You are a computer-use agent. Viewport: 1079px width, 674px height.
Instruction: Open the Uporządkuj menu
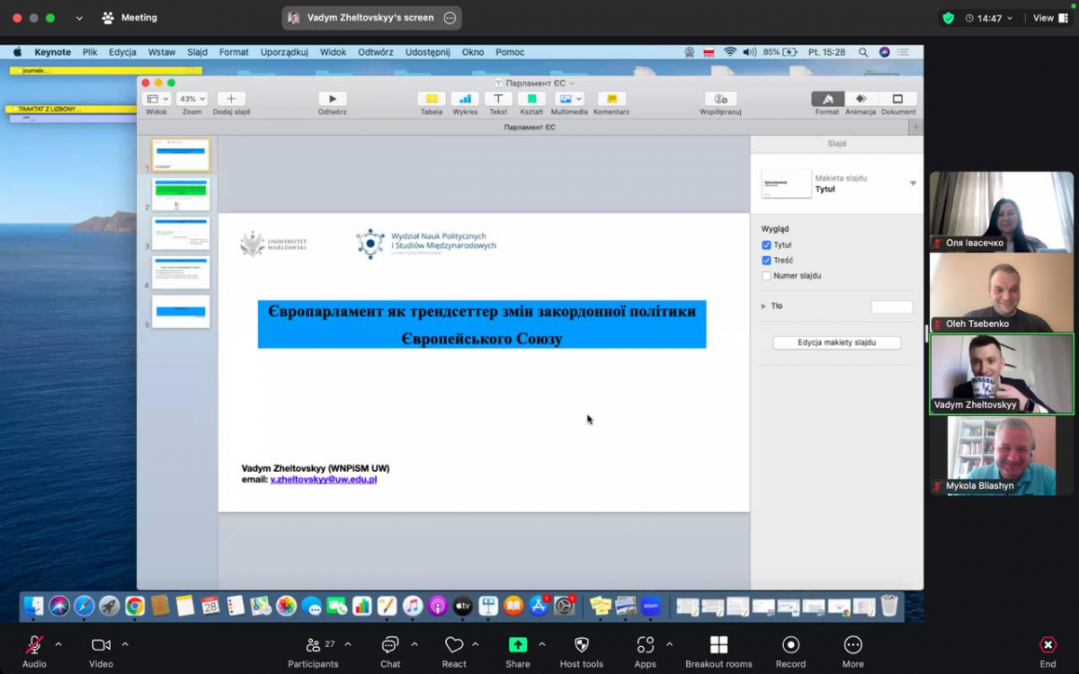(x=284, y=52)
